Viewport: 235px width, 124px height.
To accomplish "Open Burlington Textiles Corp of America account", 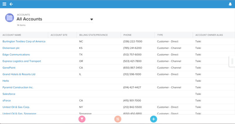I will (24, 41).
